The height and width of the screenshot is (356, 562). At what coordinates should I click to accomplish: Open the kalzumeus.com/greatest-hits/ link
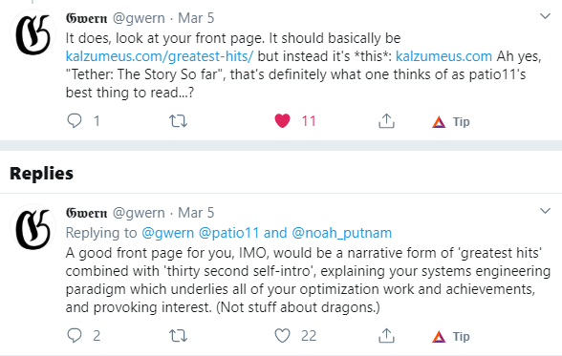click(160, 56)
